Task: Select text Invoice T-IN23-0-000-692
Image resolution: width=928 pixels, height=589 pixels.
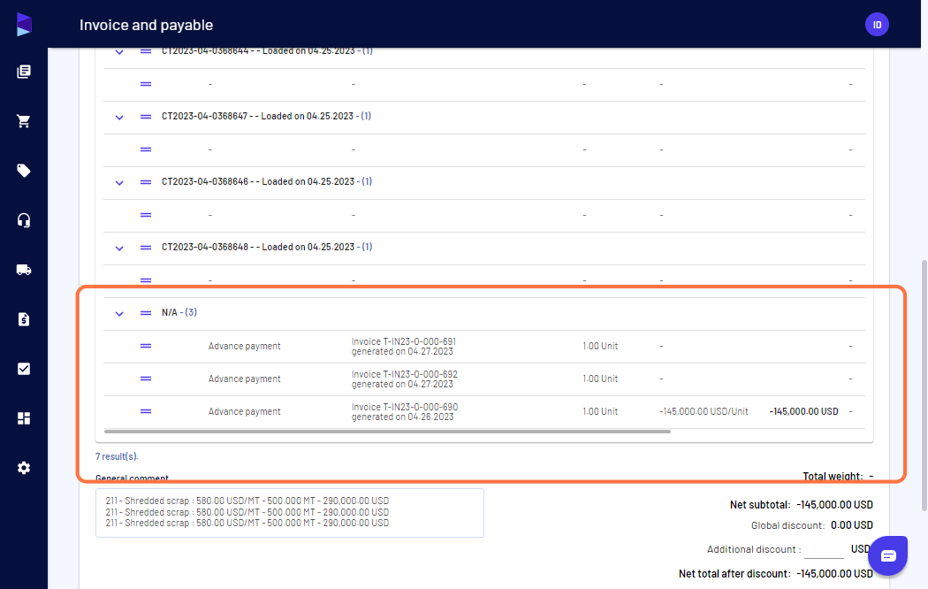Action: [404, 374]
